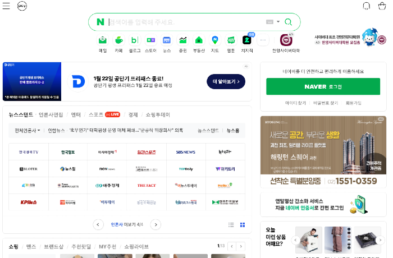Click the NAVER 로그인 button
The width and height of the screenshot is (393, 258).
[323, 86]
